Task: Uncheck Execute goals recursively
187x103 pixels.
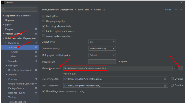Action: [x=44, y=26]
